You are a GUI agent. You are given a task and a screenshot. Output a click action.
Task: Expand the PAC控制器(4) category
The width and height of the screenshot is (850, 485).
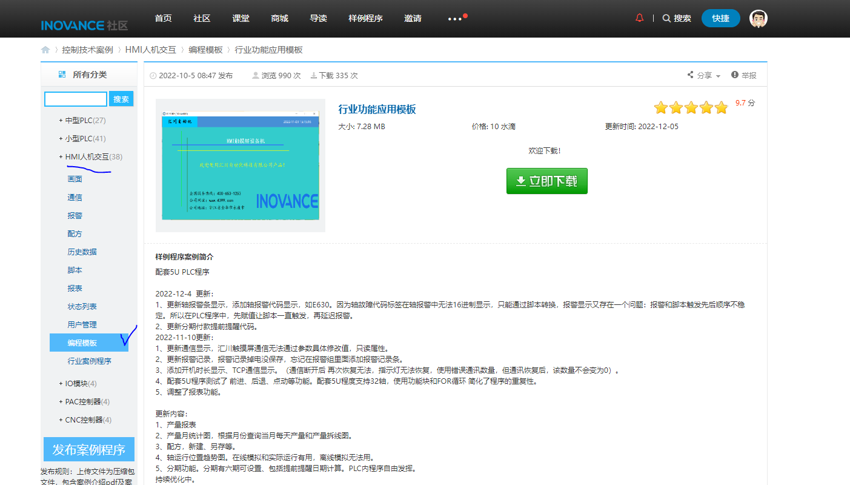point(85,401)
